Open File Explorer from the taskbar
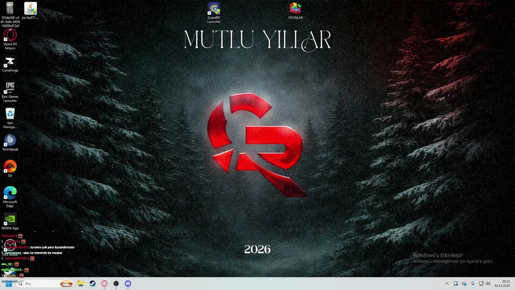 click(80, 284)
